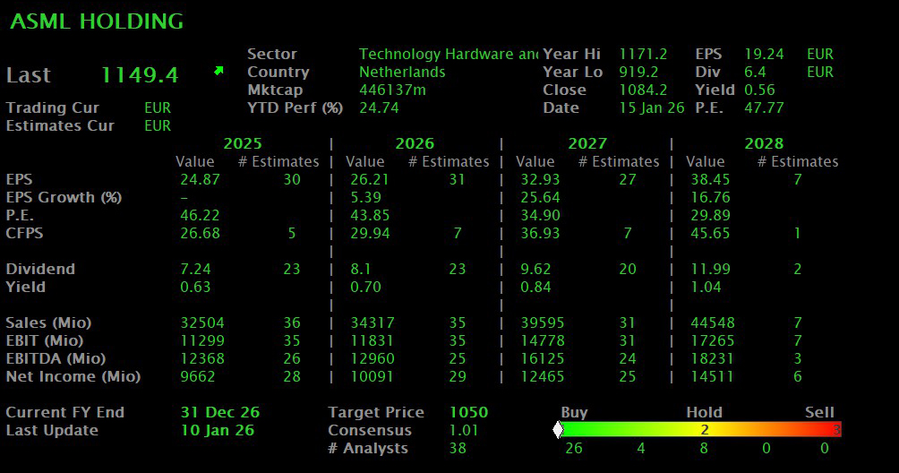Click the 2026 Sales value 34317
Image resolution: width=899 pixels, height=473 pixels.
(372, 322)
